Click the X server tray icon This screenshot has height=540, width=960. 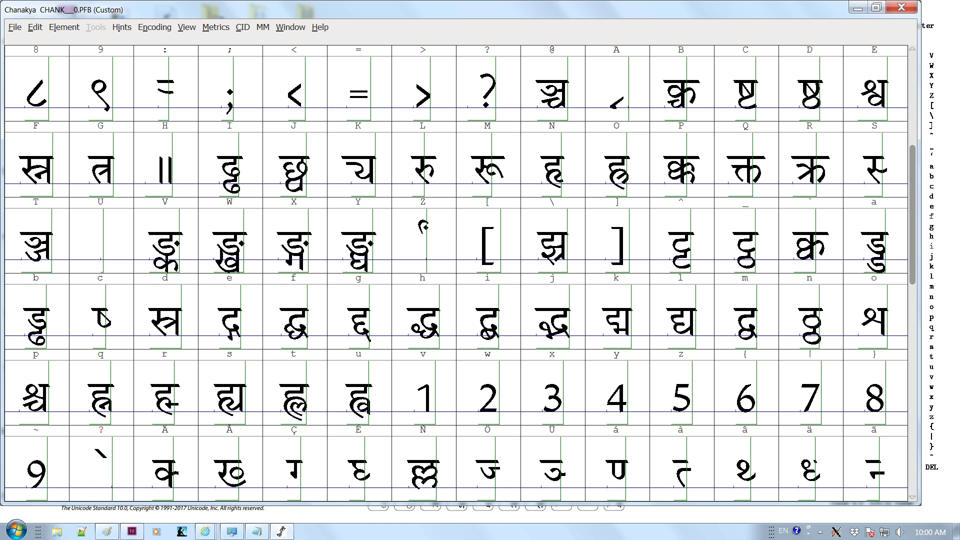[x=836, y=532]
